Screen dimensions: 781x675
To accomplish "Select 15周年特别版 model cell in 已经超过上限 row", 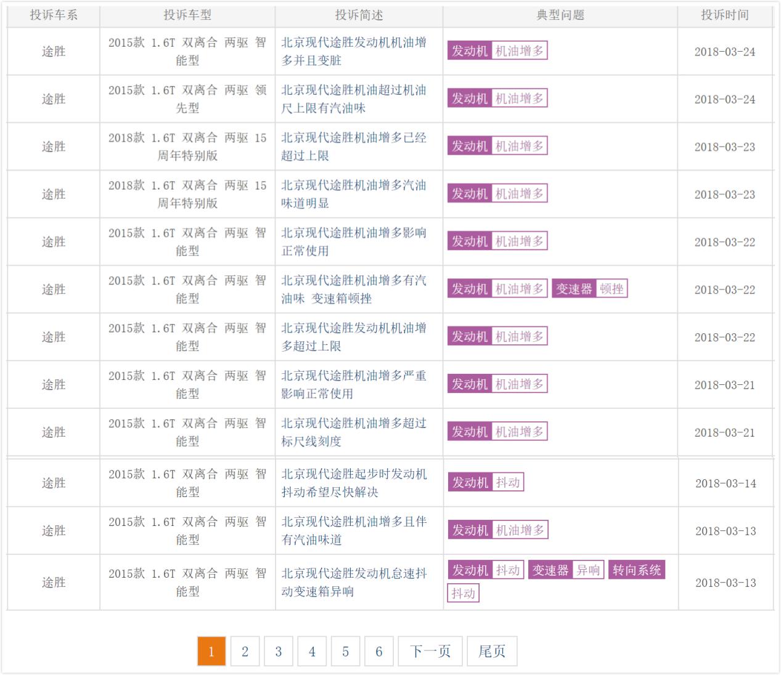I will 187,147.
